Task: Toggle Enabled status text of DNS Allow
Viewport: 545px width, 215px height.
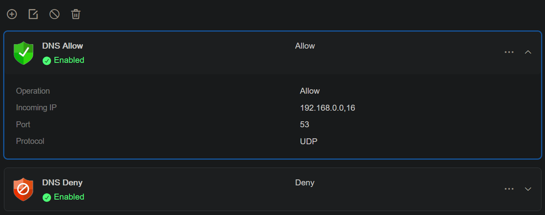Action: [69, 60]
